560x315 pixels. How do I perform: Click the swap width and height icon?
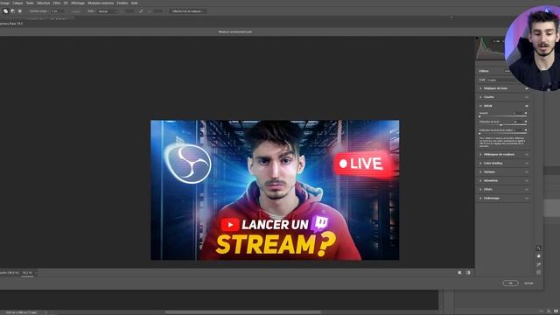[x=142, y=11]
